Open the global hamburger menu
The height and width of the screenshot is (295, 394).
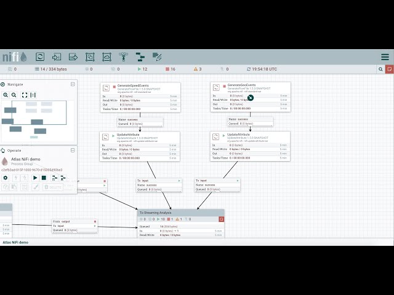click(385, 57)
